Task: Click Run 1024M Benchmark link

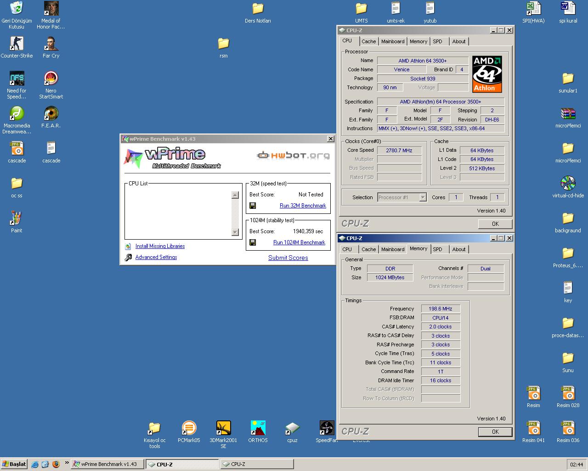Action: pyautogui.click(x=299, y=242)
